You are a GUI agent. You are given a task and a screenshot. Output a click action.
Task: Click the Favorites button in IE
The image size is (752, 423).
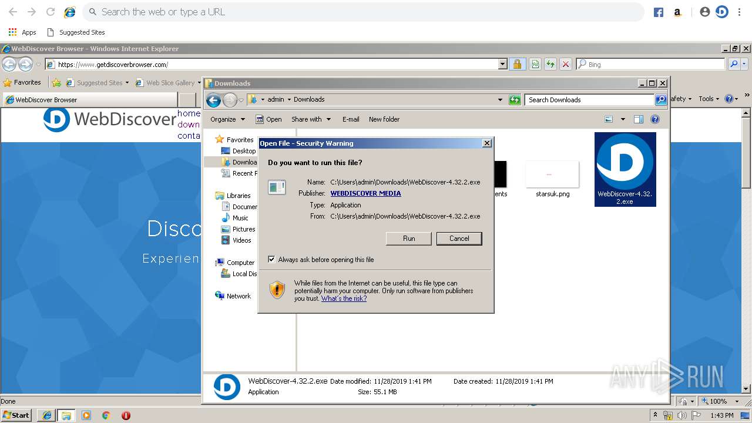click(22, 82)
